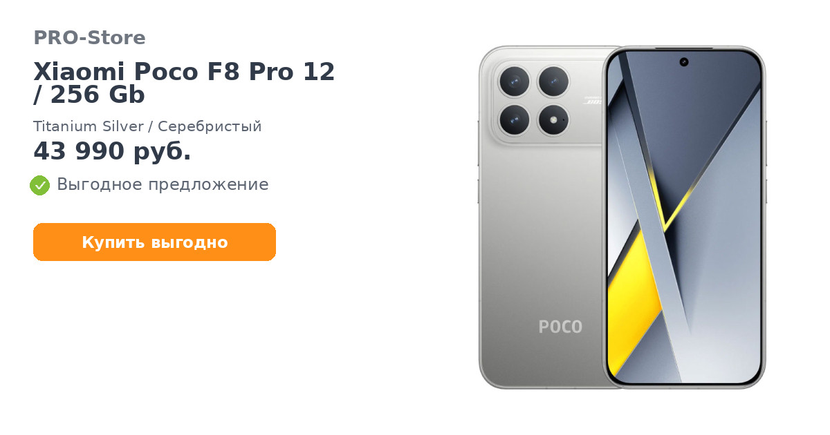This screenshot has width=830, height=435.
Task: Click the orange Купить выгодно button
Action: point(154,242)
